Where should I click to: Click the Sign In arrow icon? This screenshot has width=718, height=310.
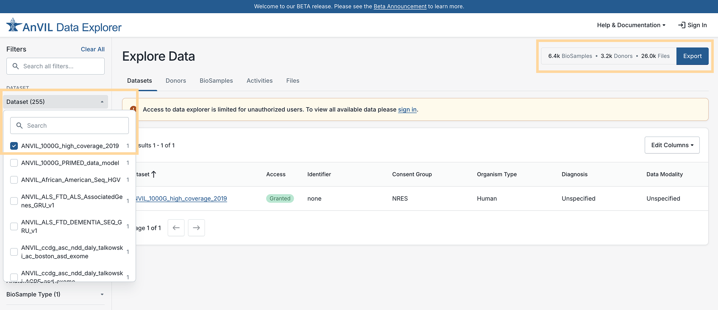[x=682, y=25]
